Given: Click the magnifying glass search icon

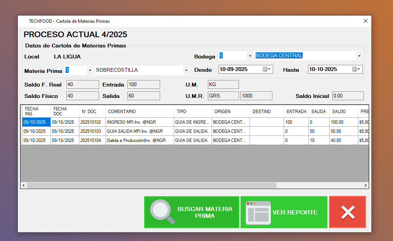Looking at the screenshot, I should click(x=163, y=212).
